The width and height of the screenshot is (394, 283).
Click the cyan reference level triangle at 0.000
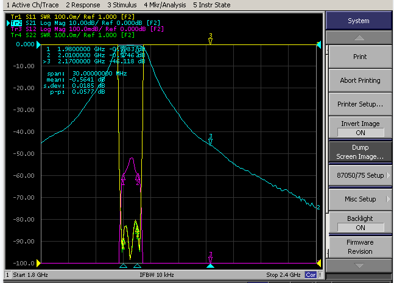coord(38,44)
